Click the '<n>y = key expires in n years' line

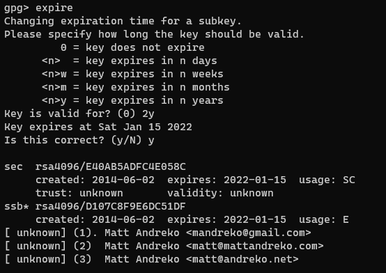point(132,101)
